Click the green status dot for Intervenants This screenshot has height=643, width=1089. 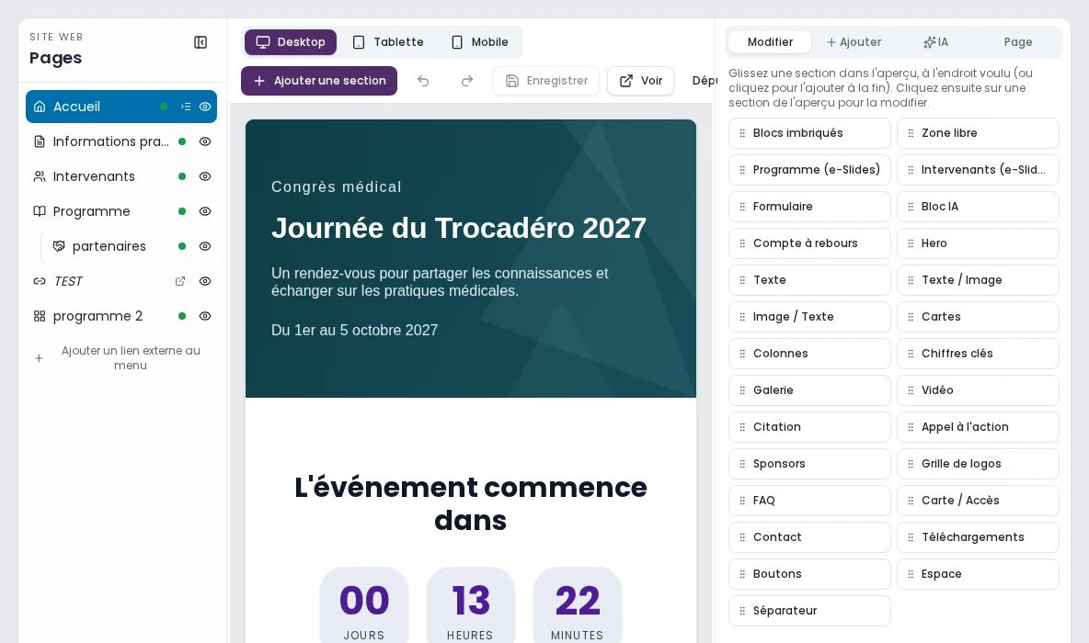182,176
